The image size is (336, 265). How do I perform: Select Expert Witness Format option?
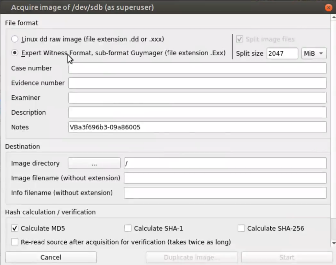pyautogui.click(x=15, y=53)
